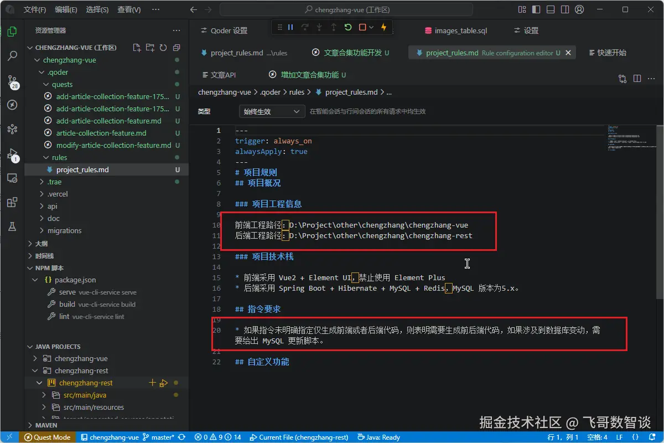This screenshot has width=664, height=443.
Task: Toggle the secondary side bar
Action: click(565, 9)
